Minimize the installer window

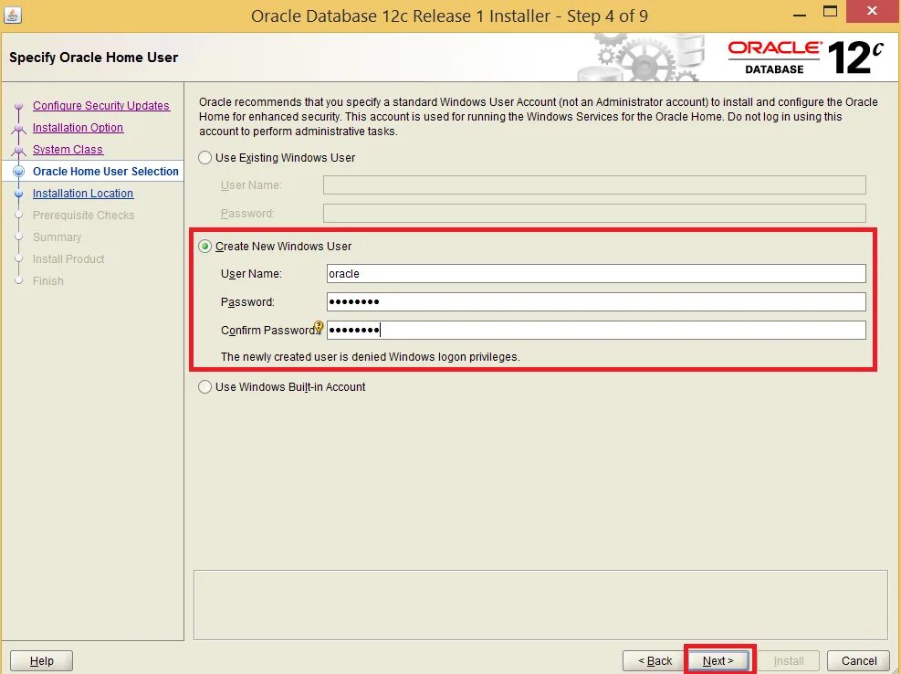tap(800, 15)
